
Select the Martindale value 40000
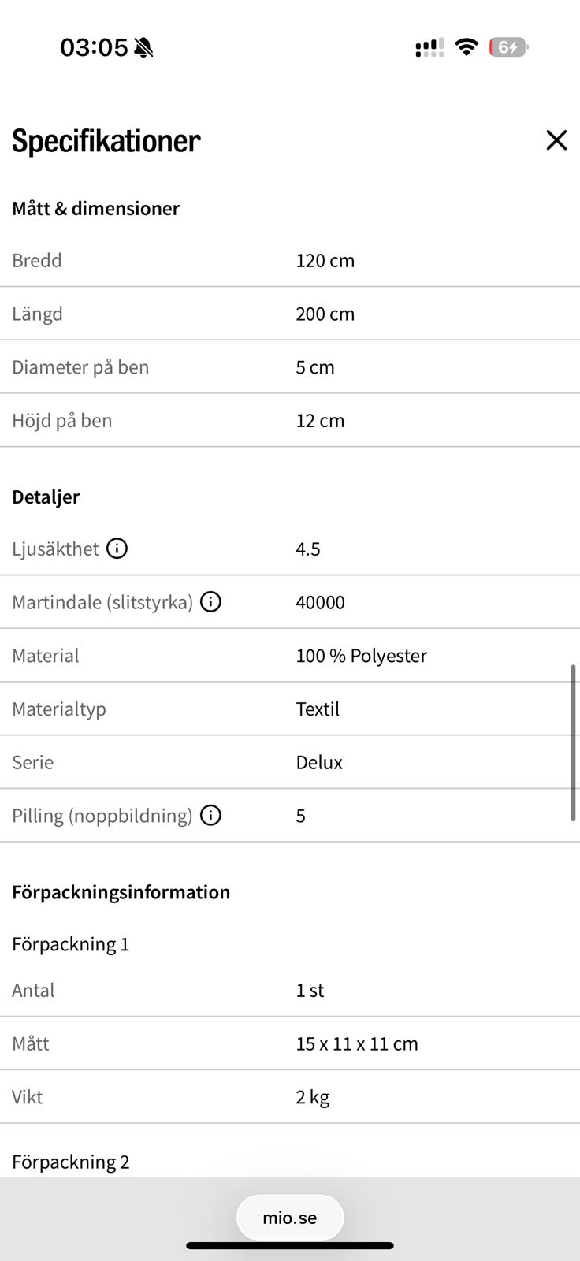coord(320,602)
